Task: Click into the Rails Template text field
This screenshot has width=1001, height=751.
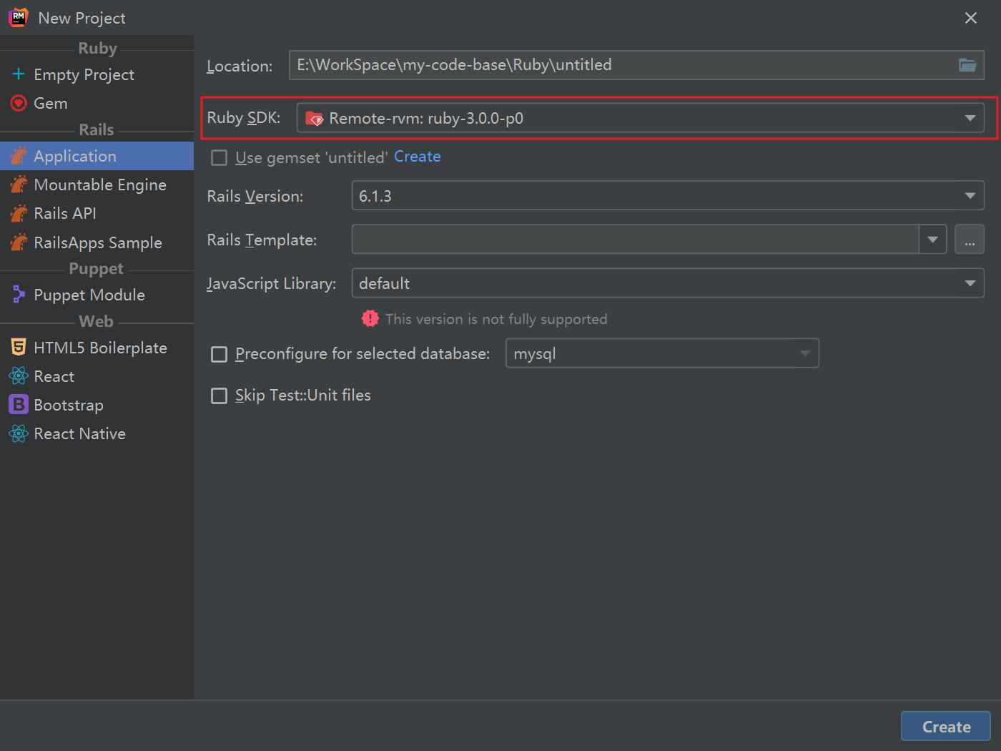Action: coord(635,239)
